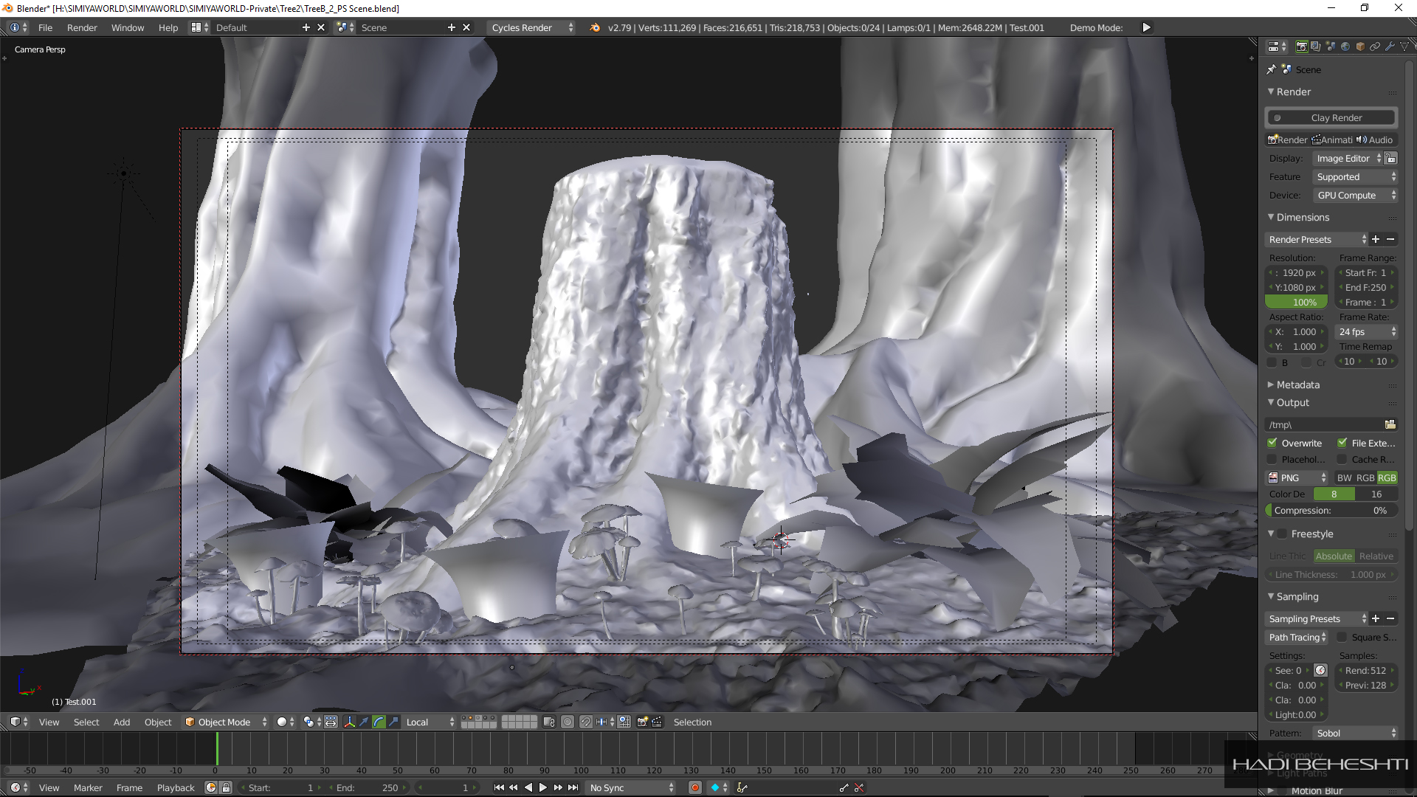Click the output path folder browse icon
Viewport: 1417px width, 797px height.
[x=1390, y=424]
